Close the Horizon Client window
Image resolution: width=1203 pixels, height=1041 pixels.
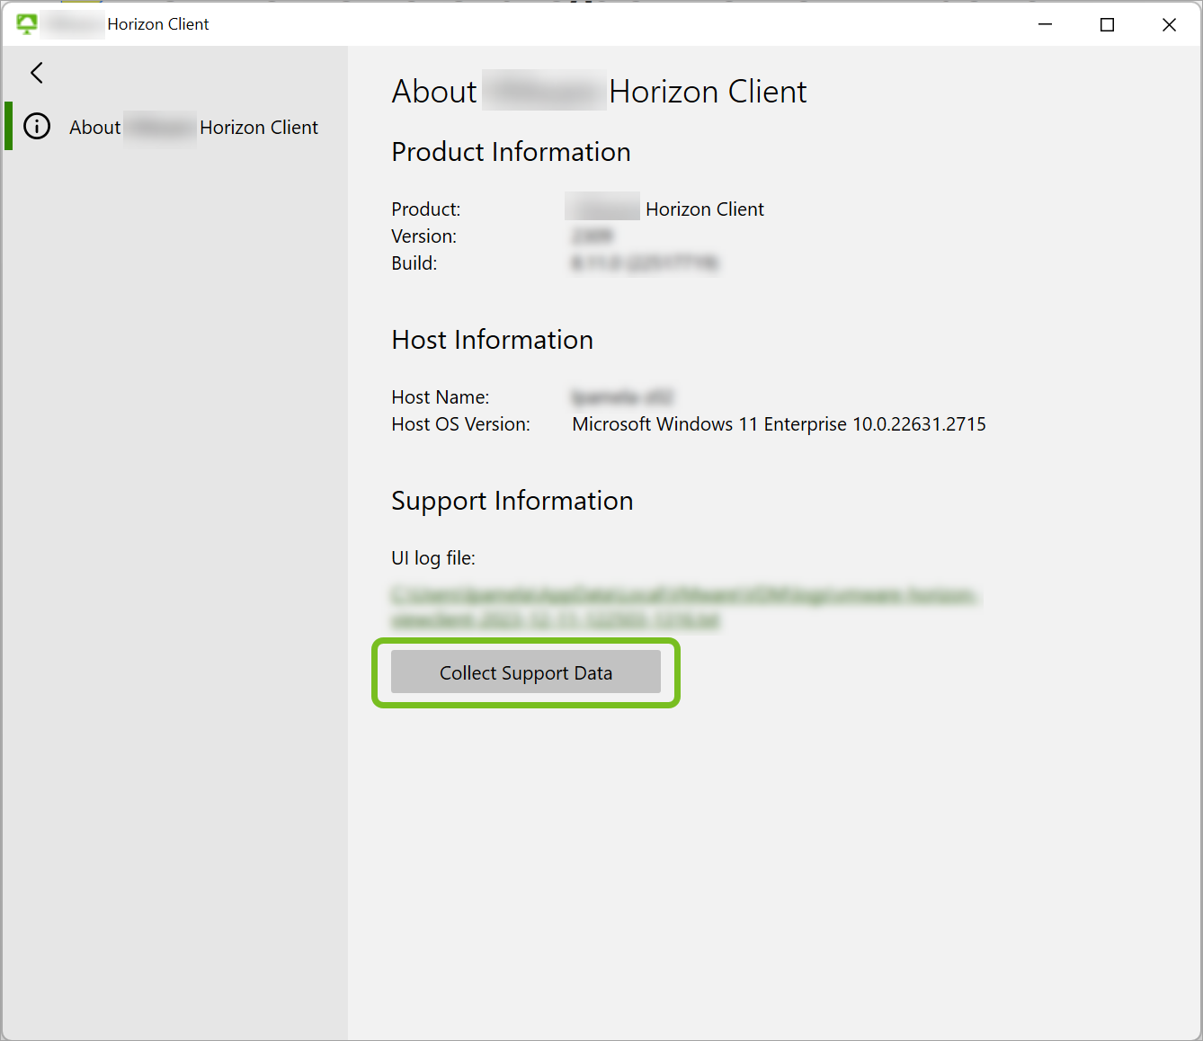(x=1169, y=24)
